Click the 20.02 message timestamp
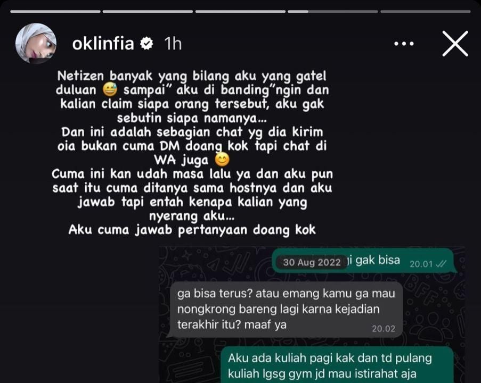481x383 pixels. tap(384, 329)
